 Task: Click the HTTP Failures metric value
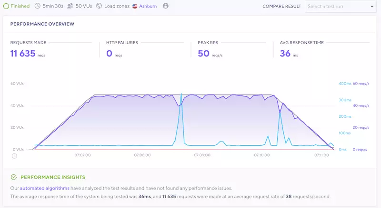click(109, 54)
